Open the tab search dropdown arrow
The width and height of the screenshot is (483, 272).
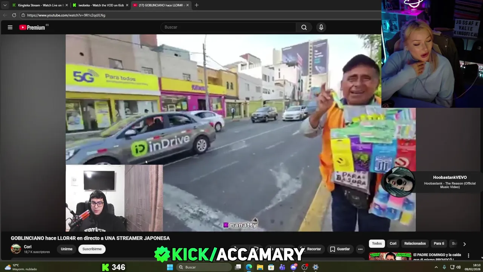coord(5,5)
